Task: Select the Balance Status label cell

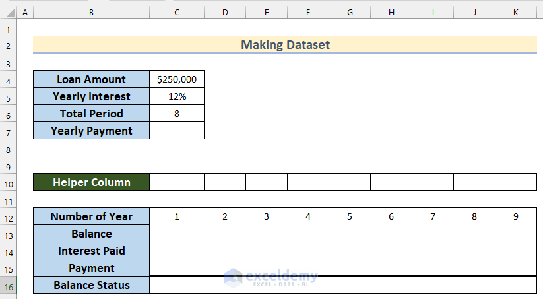Action: pos(91,285)
